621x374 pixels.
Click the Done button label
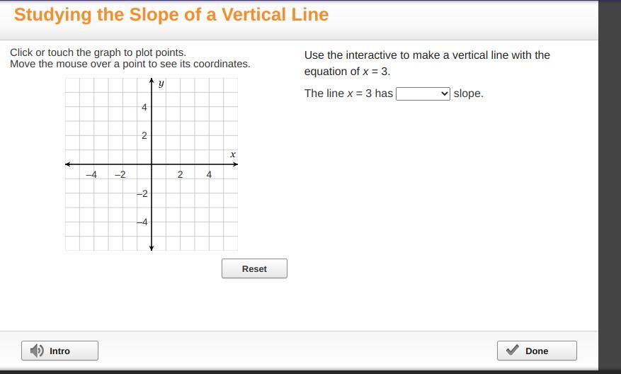point(537,351)
